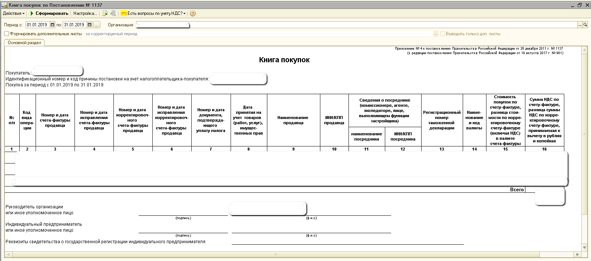Click the vertical scrollbar down arrow
Image resolution: width=591 pixels, height=261 pixels.
point(585,248)
